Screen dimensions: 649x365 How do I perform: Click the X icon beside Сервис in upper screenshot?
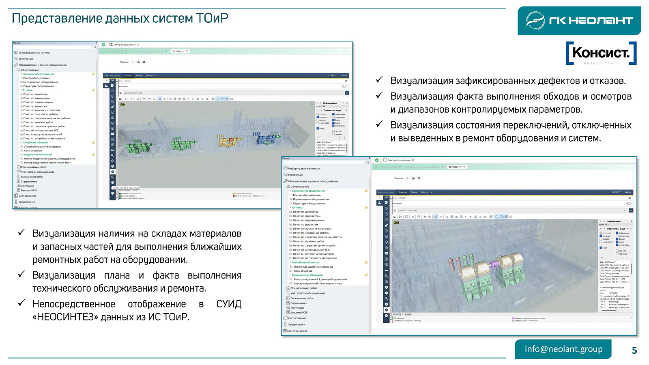144,62
